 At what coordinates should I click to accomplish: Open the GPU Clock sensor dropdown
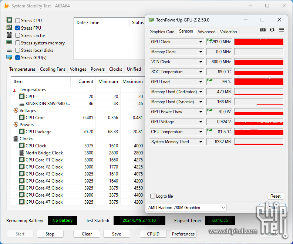pos(201,42)
